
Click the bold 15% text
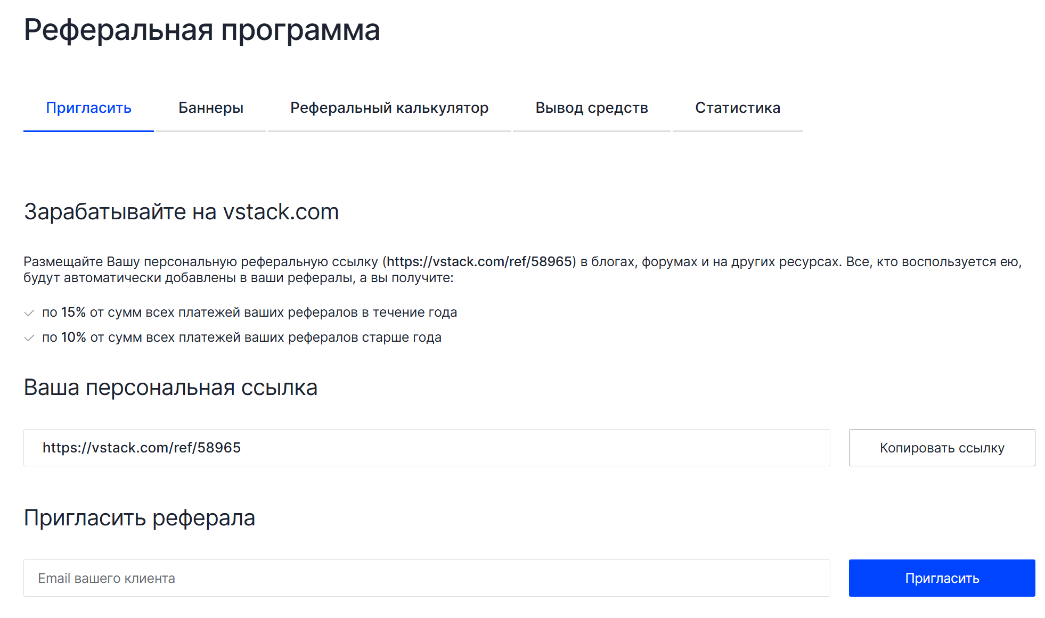pos(74,312)
